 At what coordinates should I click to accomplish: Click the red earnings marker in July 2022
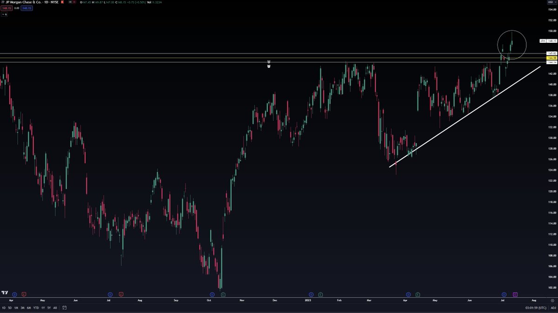121,294
